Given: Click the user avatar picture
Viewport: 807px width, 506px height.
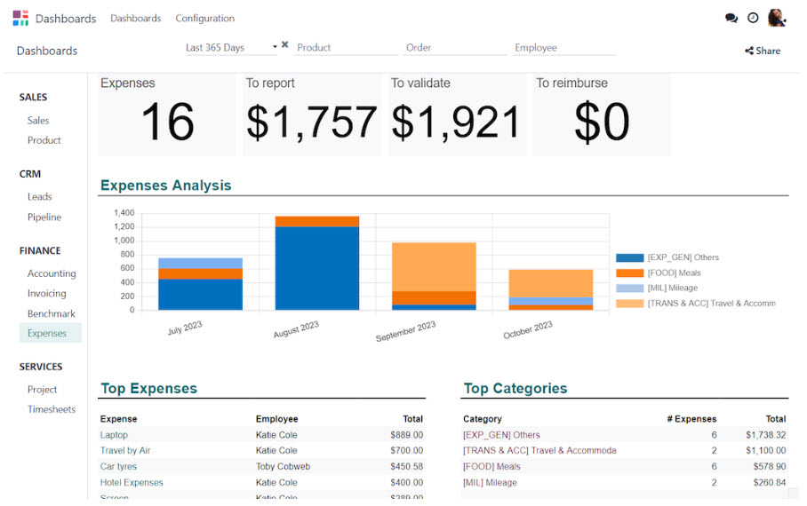Looking at the screenshot, I should (x=777, y=18).
